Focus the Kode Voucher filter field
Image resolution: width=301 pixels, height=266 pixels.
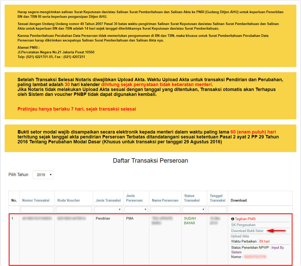pyautogui.click(x=74, y=210)
